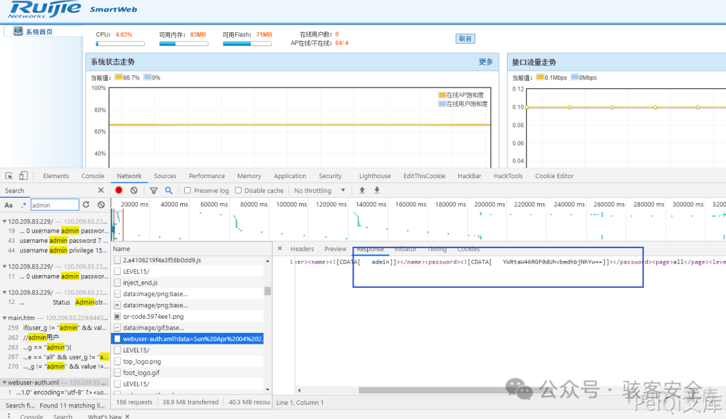Show the request Preview tab
Viewport: 726px width, 419px height.
[x=335, y=249]
